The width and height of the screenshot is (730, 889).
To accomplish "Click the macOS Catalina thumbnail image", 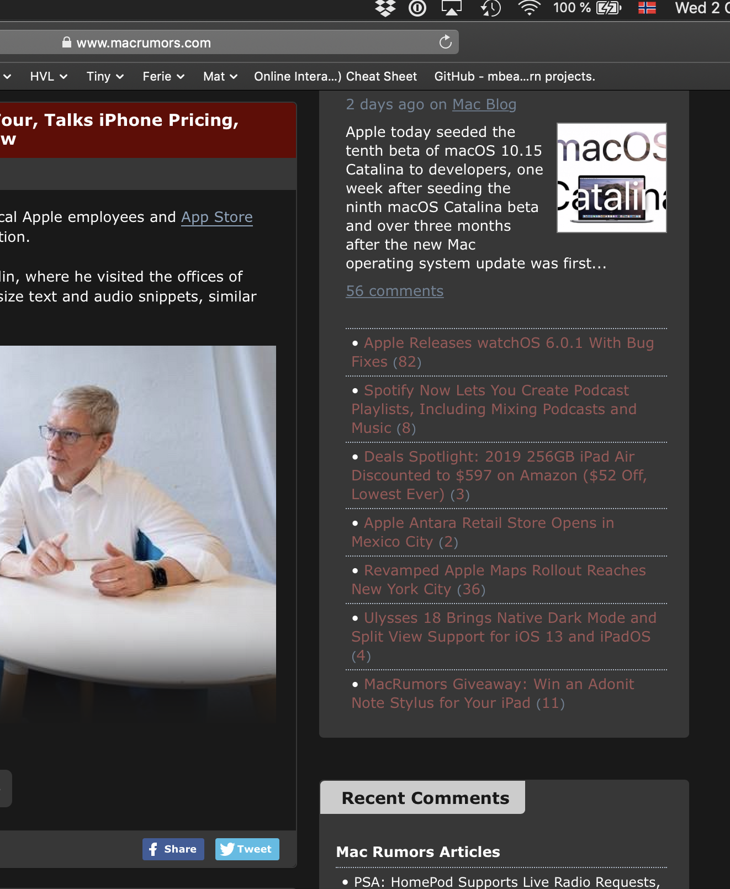I will pyautogui.click(x=612, y=178).
